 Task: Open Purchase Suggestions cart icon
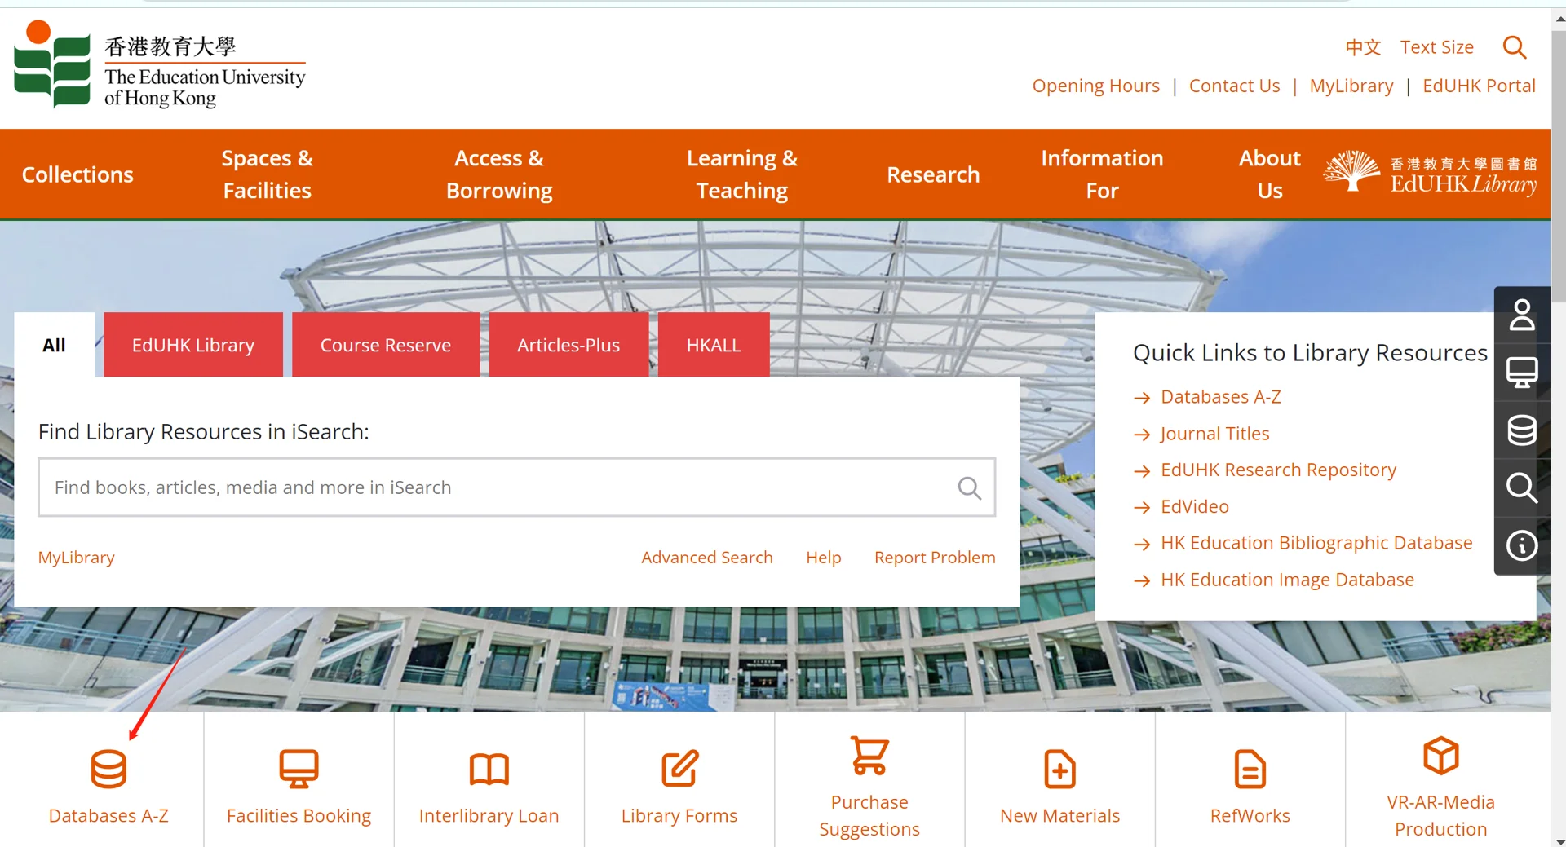869,755
